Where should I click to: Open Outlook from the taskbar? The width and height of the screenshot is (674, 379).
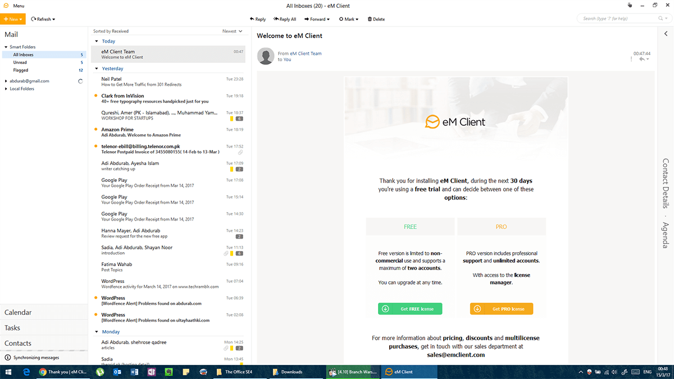[117, 372]
